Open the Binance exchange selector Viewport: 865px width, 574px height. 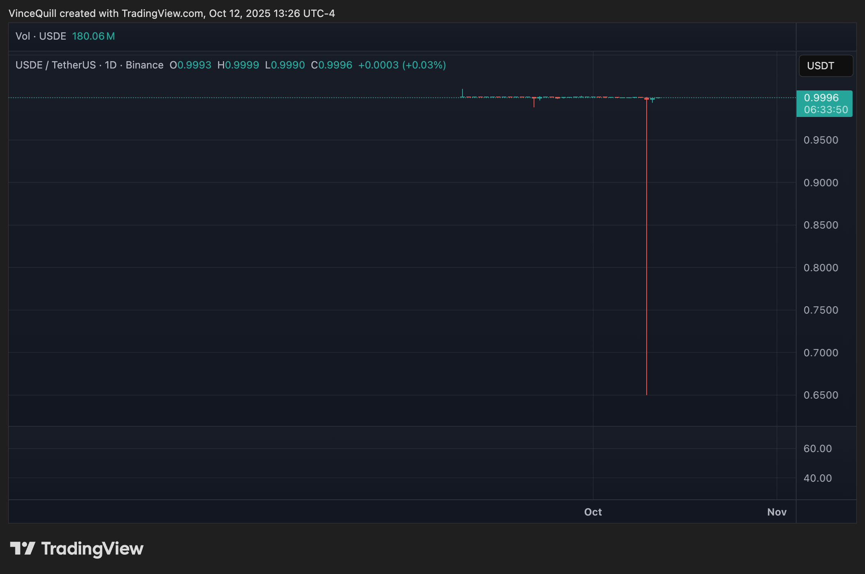pos(145,65)
